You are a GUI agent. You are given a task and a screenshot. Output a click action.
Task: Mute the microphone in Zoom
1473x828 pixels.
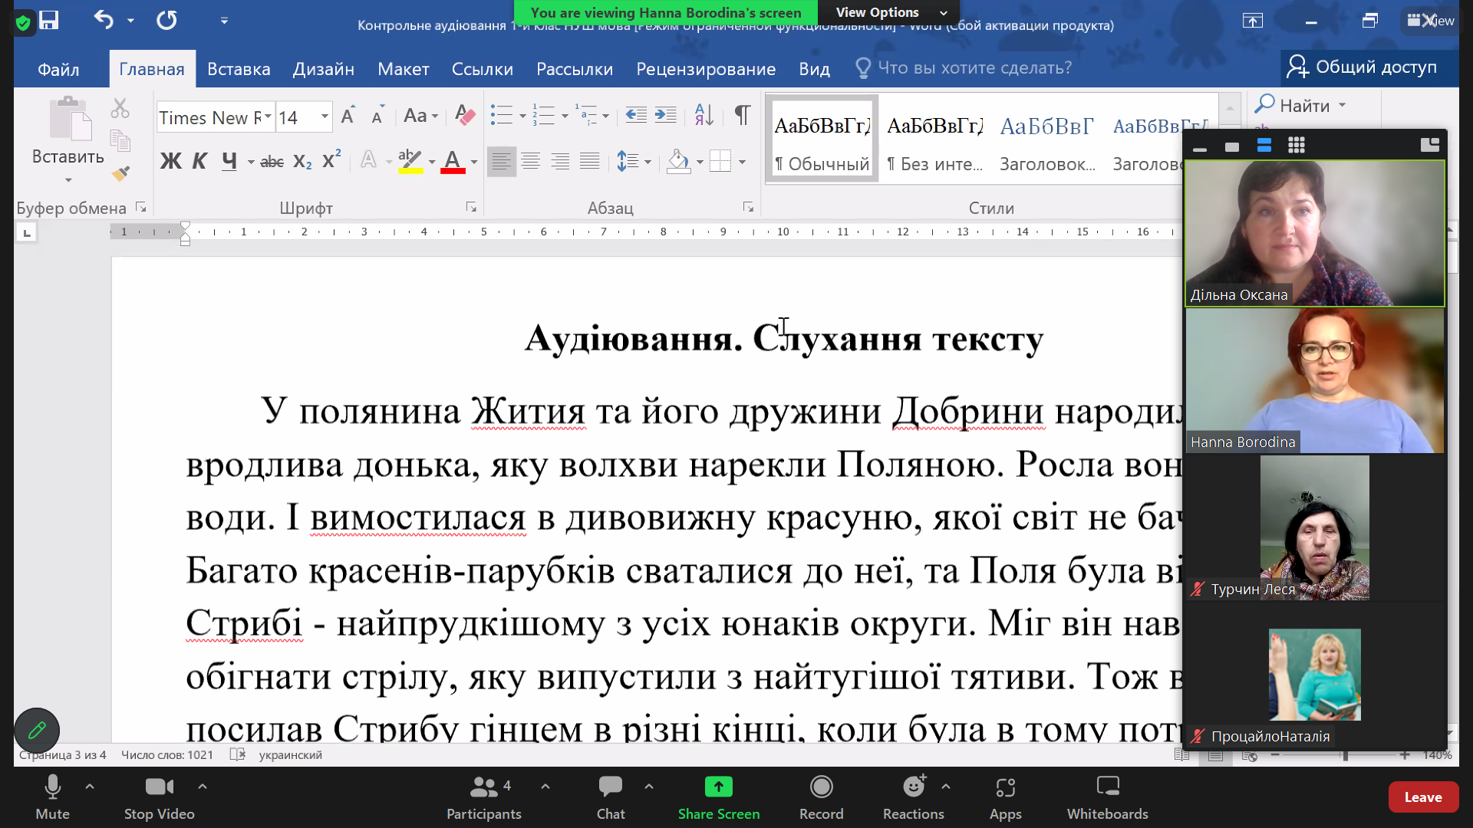pos(52,797)
